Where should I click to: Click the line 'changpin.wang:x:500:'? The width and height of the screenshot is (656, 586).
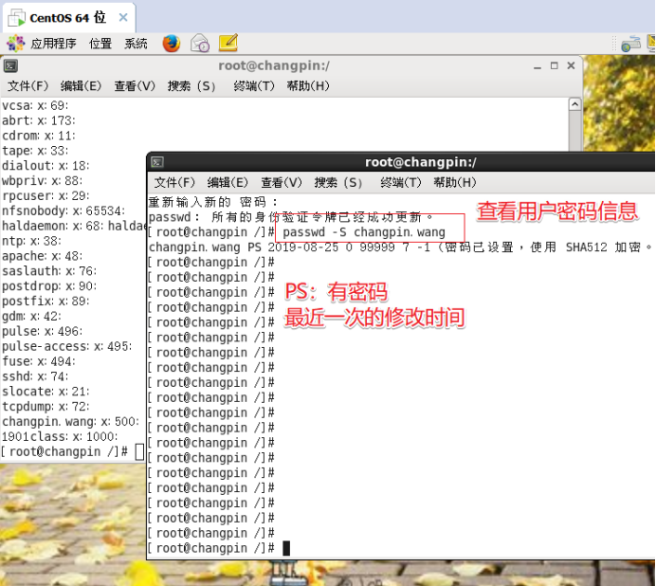[x=70, y=422]
